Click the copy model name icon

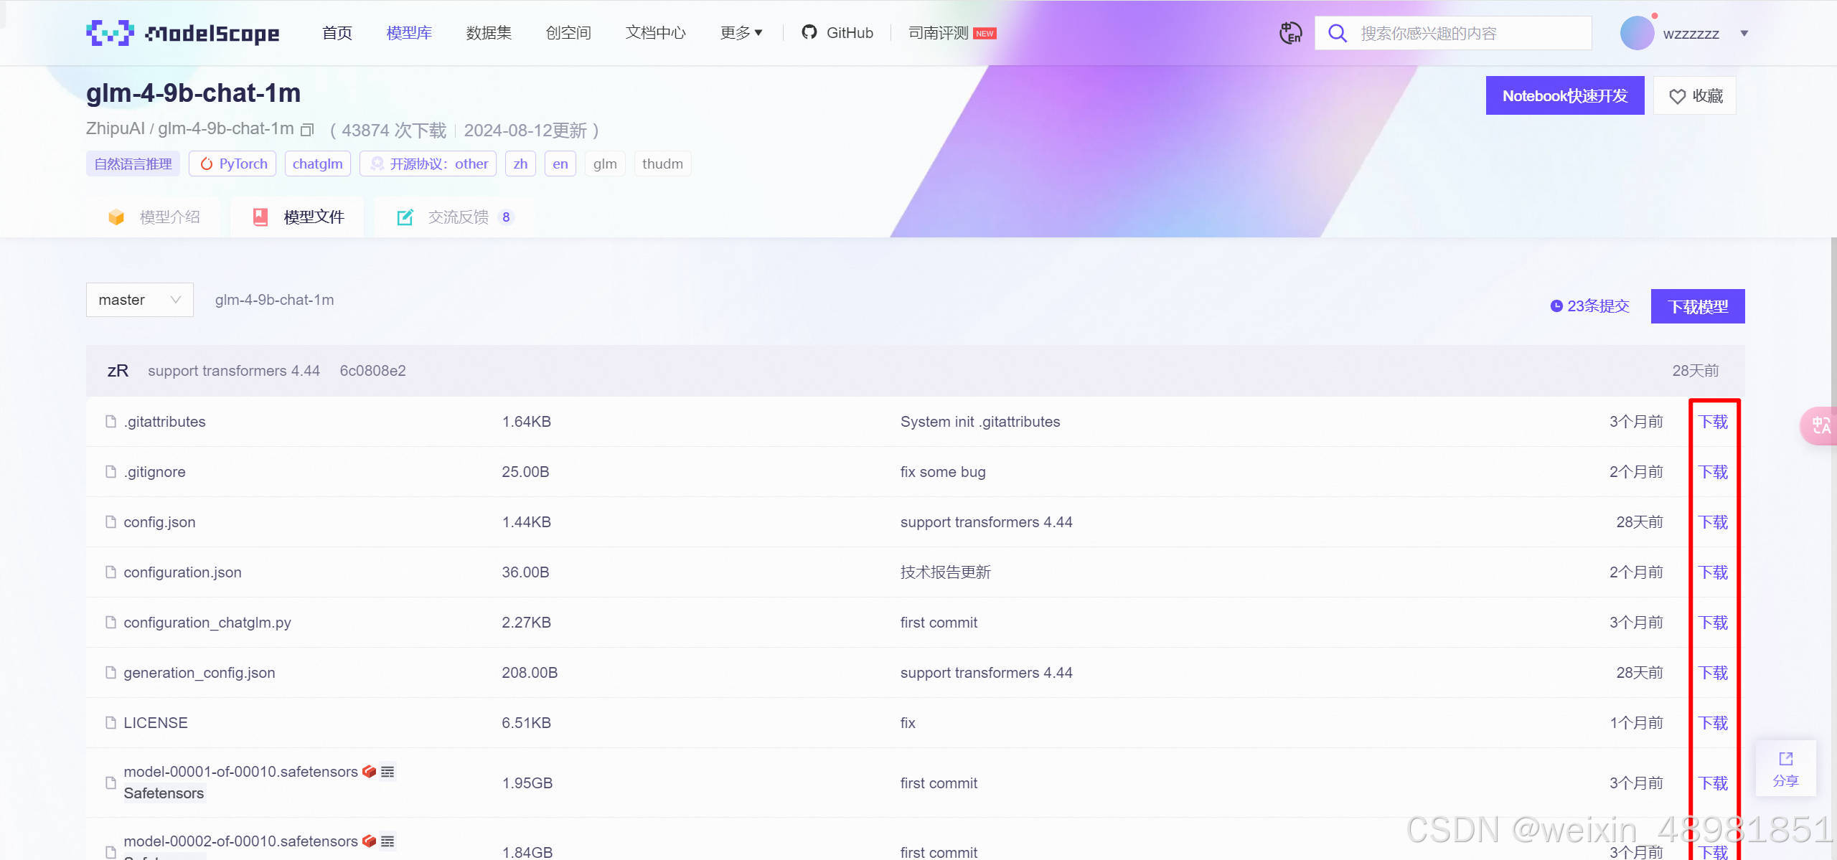(307, 130)
